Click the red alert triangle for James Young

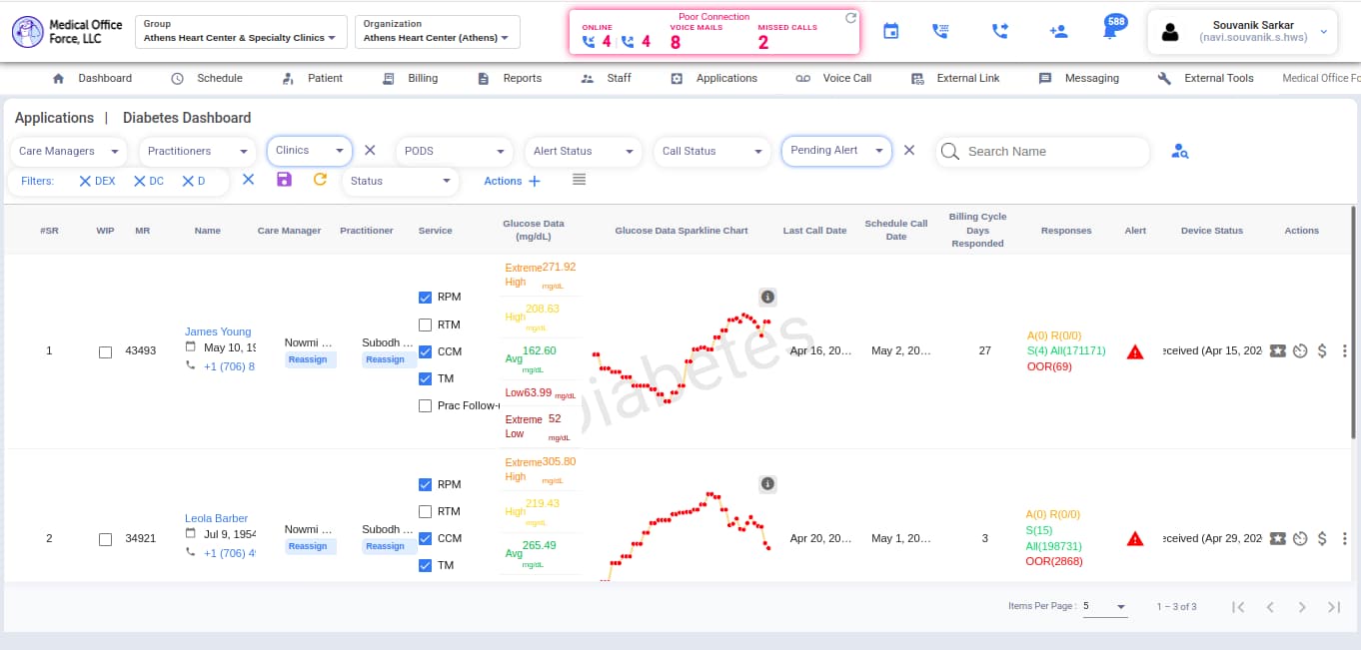1135,351
